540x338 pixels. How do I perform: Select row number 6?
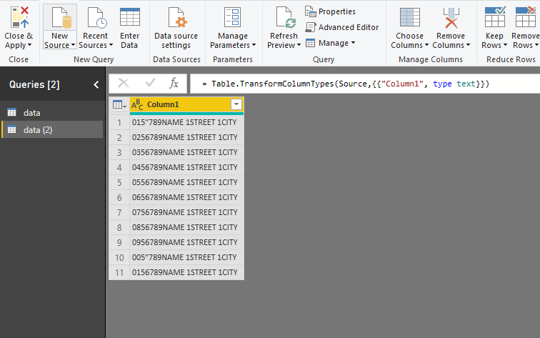point(119,197)
